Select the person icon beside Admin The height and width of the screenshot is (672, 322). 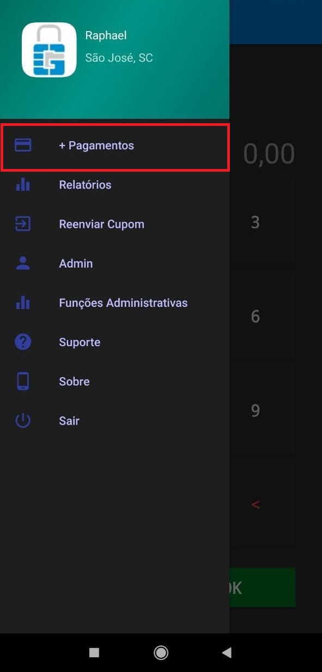(22, 263)
